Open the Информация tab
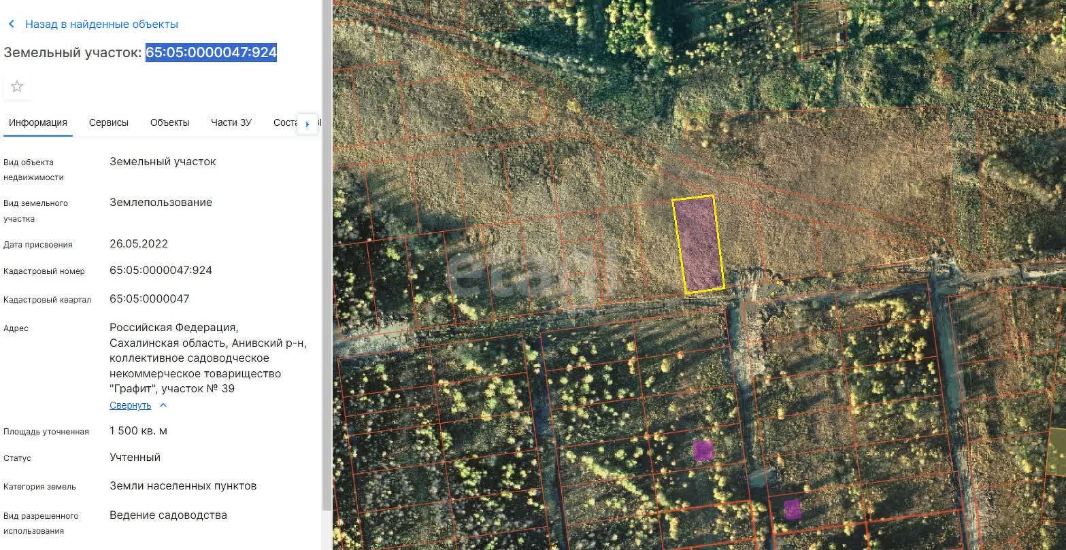The height and width of the screenshot is (550, 1066). pos(38,122)
